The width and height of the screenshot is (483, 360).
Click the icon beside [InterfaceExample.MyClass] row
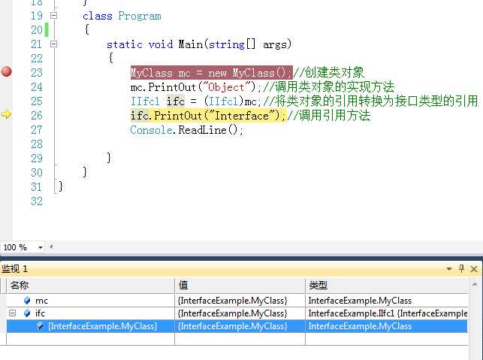coord(40,325)
